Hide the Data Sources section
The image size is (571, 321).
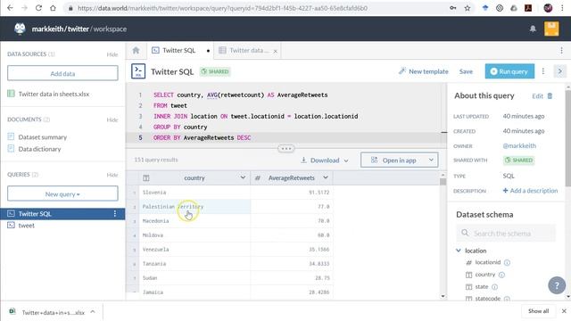coord(112,54)
